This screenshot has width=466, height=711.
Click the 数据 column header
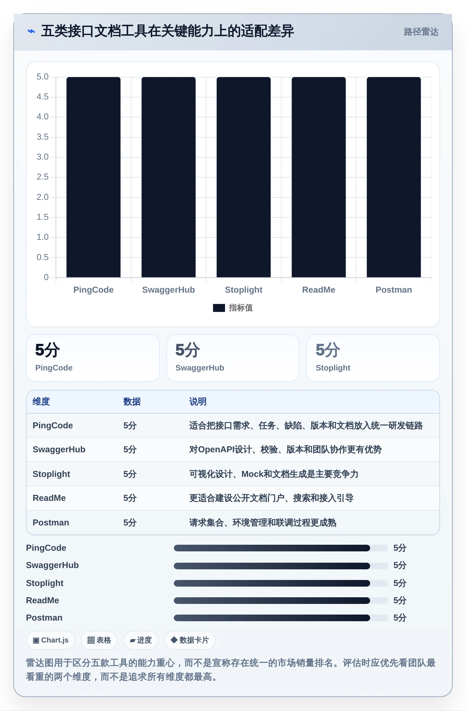(132, 402)
